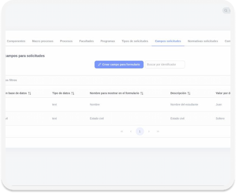Sort by Nombre para mostrar en el formulario

pos(142,93)
